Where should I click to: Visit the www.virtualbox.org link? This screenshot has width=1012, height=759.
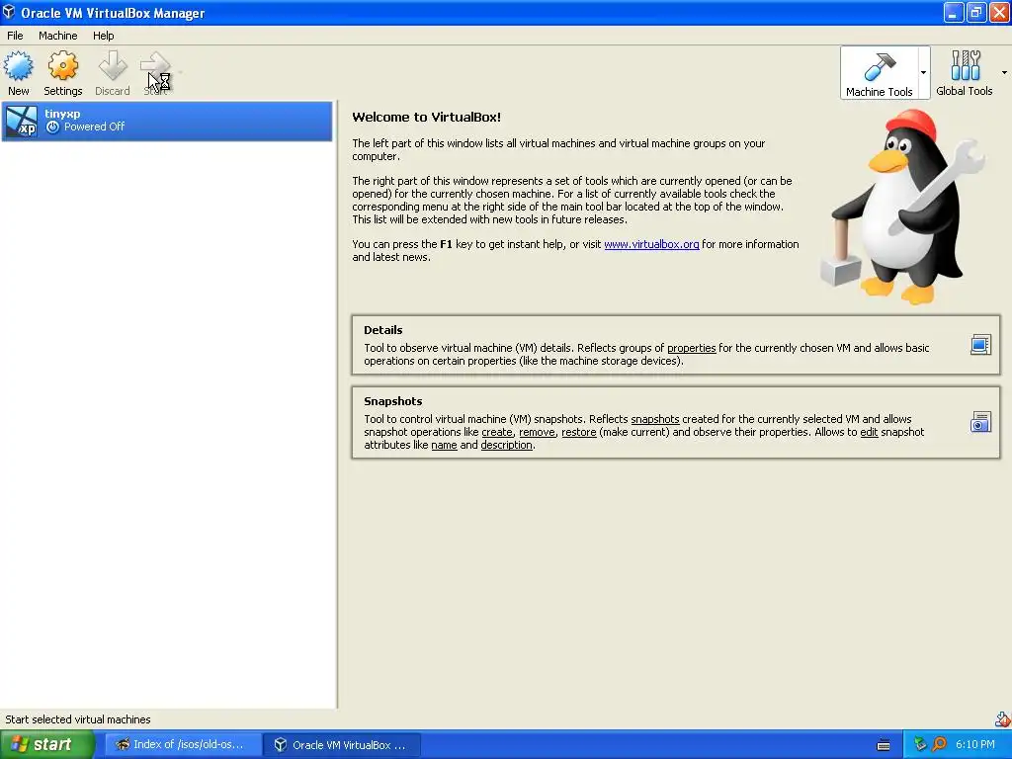point(651,244)
